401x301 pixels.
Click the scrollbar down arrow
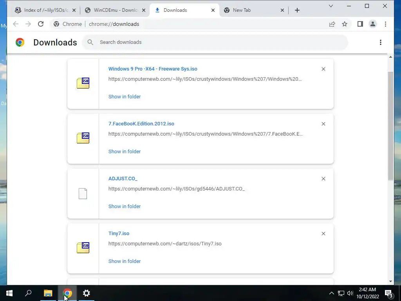point(390,281)
